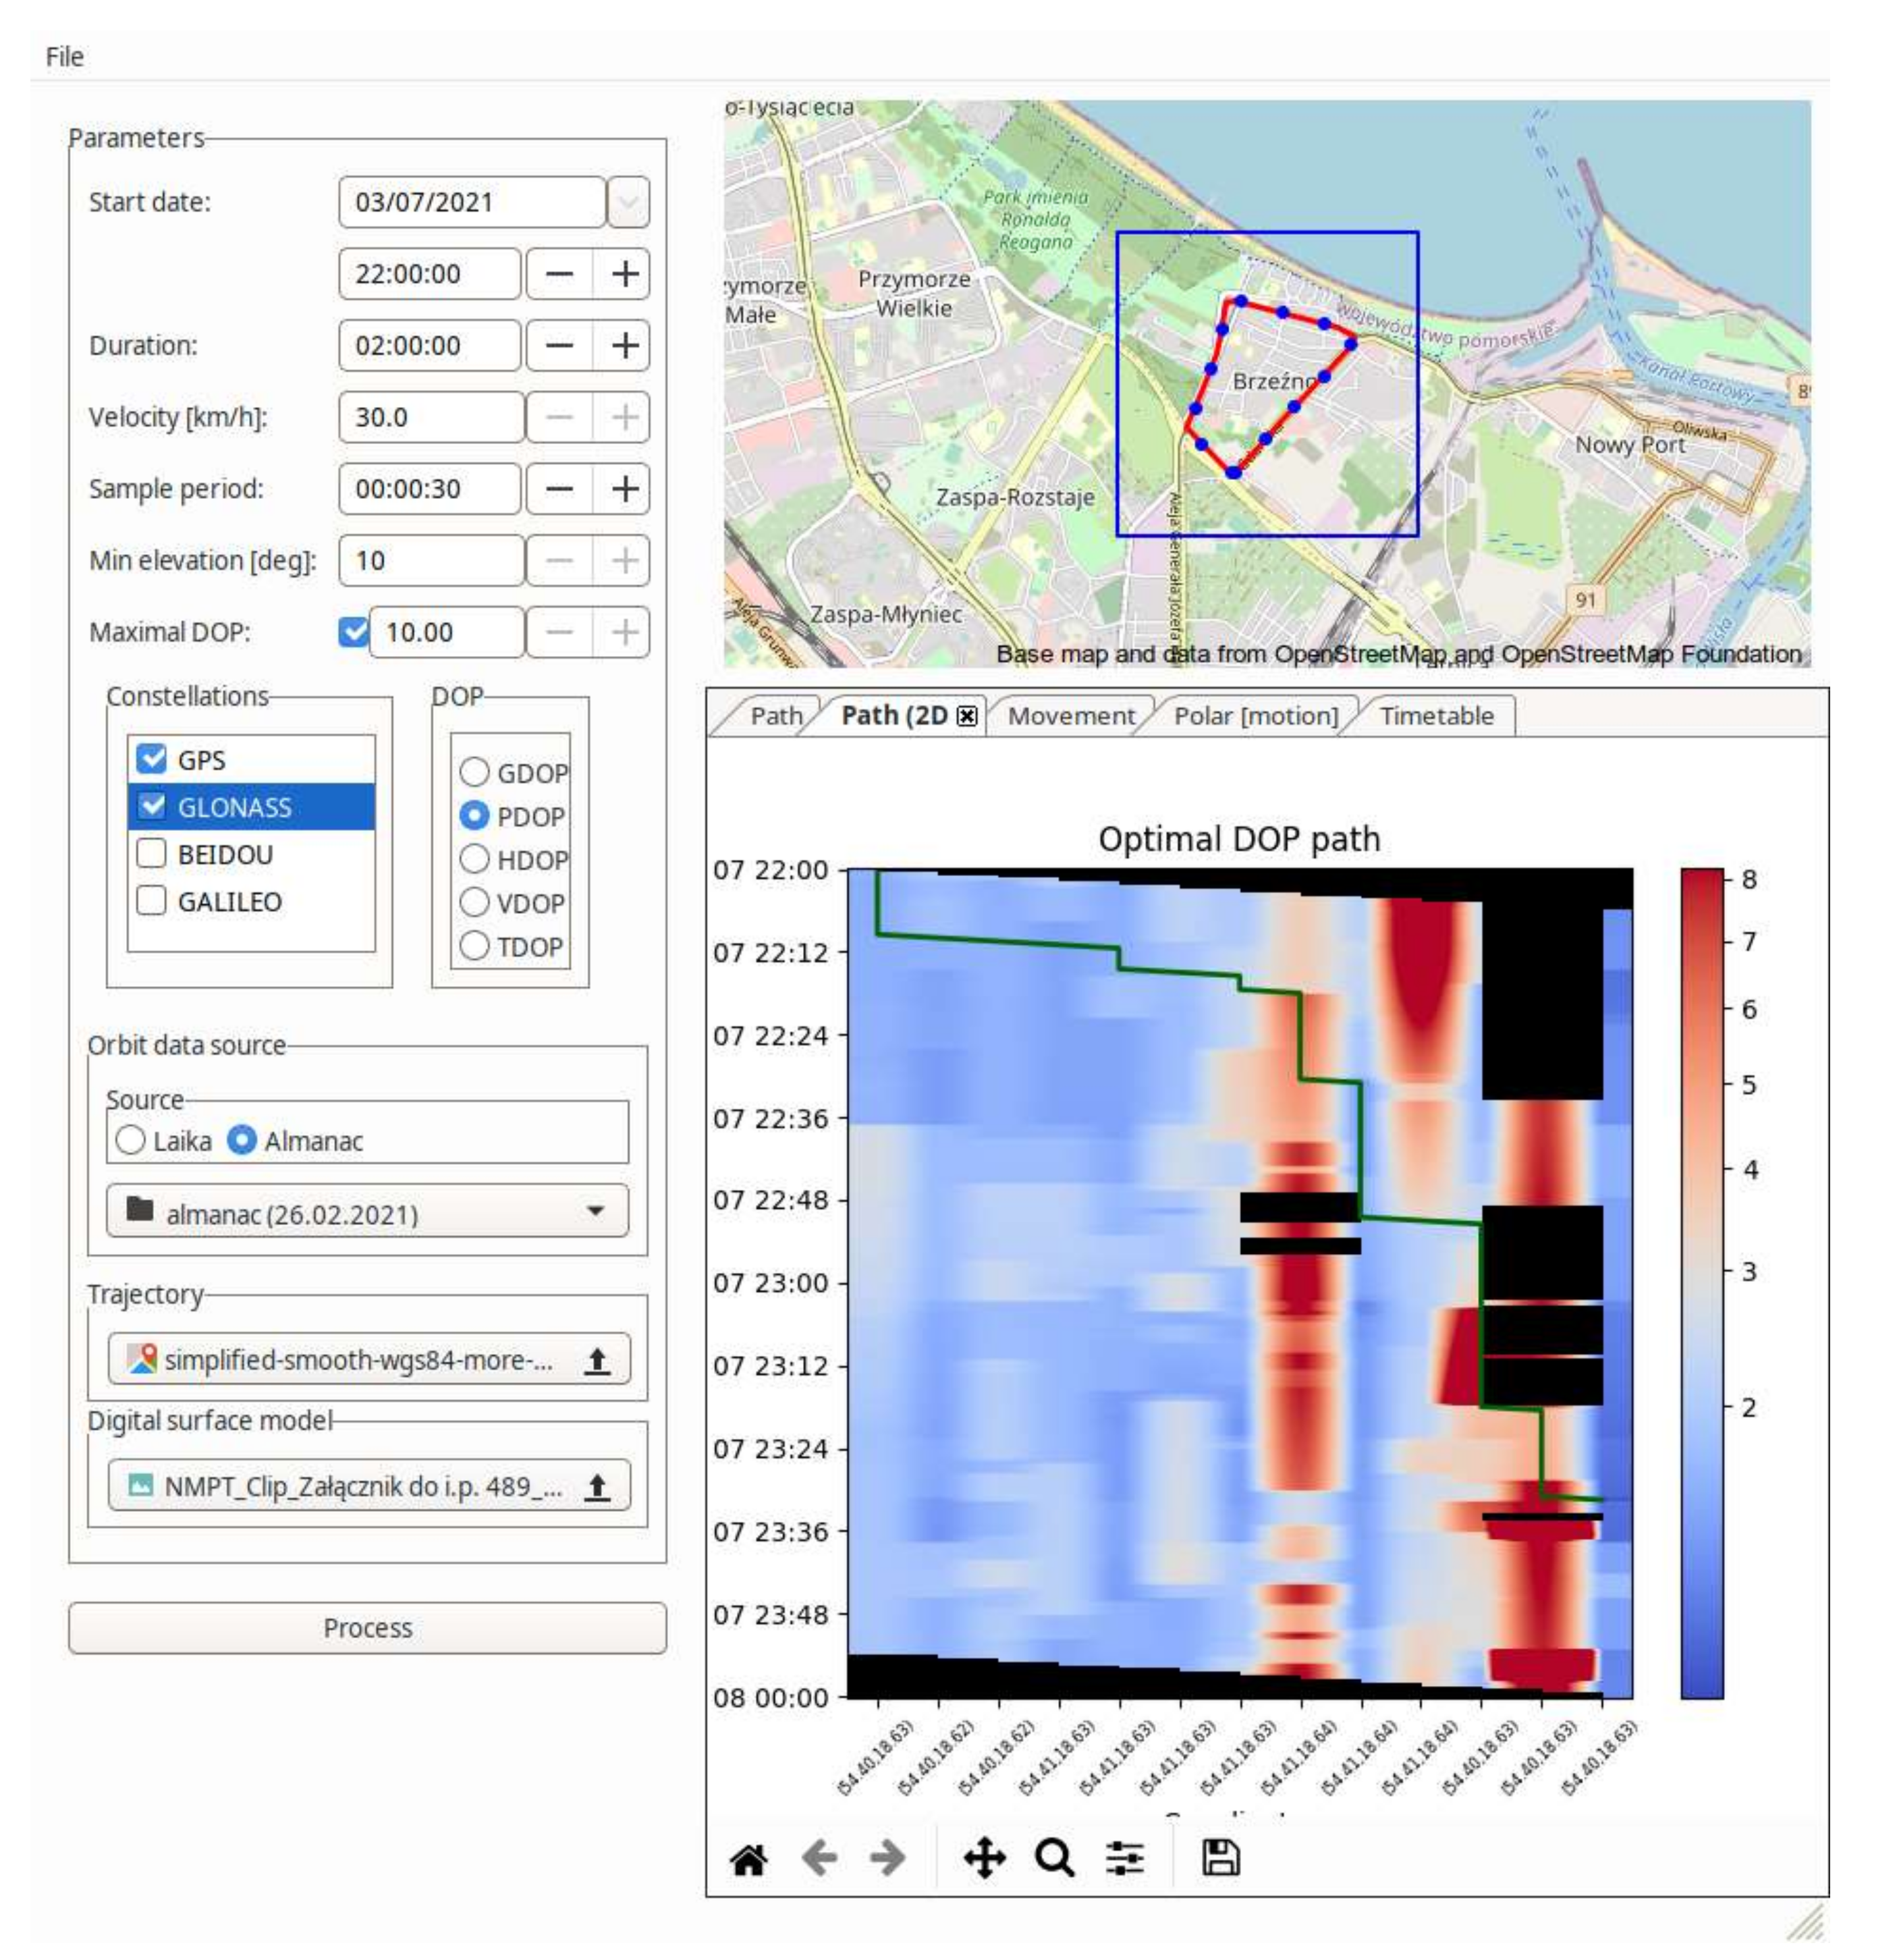Click the back arrow in plot toolbar

coord(819,1859)
